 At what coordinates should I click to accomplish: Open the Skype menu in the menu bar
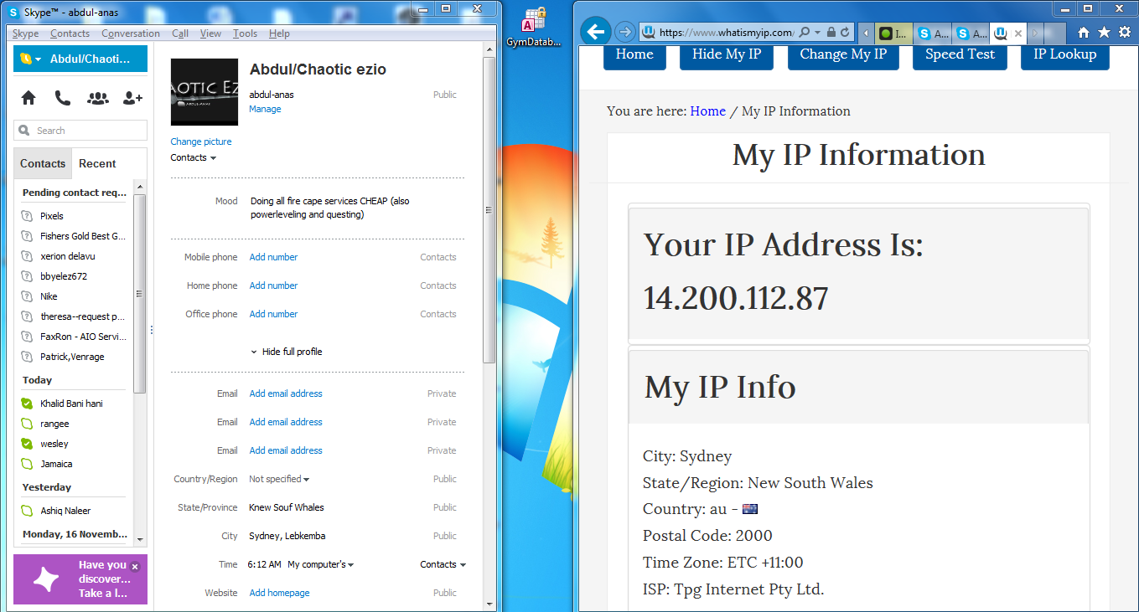tap(25, 33)
